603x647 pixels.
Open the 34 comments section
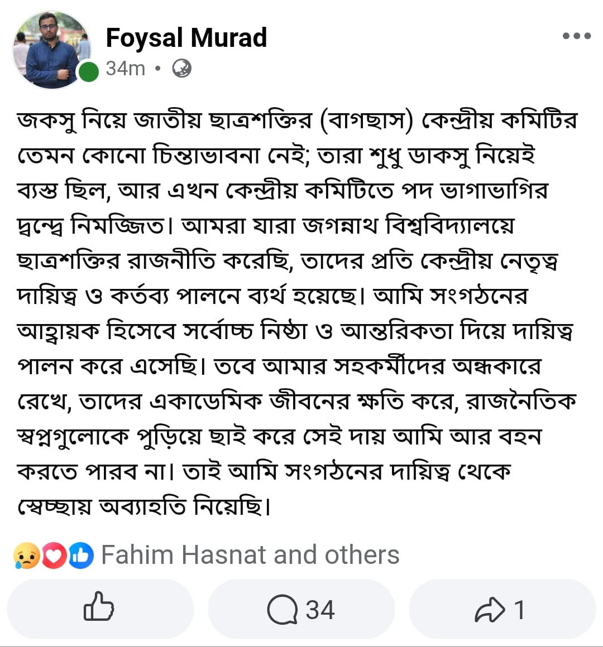coord(301,609)
